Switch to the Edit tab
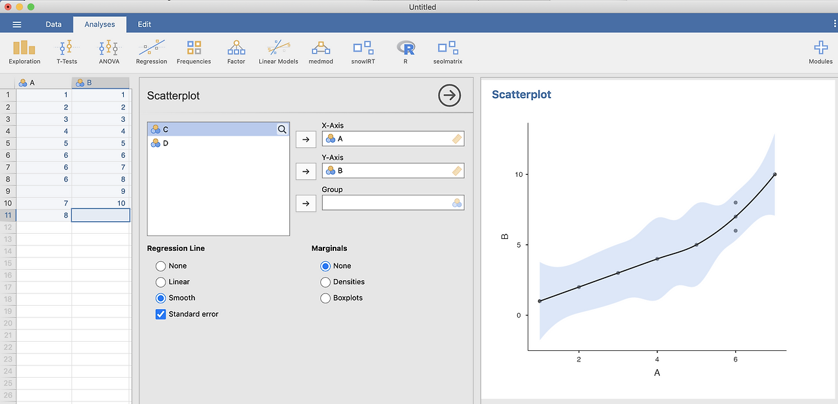 click(x=145, y=24)
